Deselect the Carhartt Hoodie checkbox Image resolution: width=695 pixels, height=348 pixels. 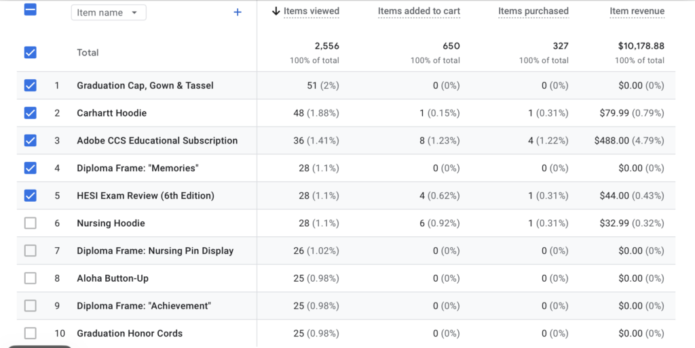(x=31, y=113)
